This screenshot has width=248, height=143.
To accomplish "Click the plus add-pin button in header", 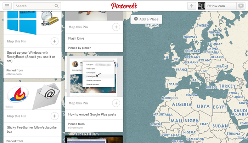I will 192,6.
